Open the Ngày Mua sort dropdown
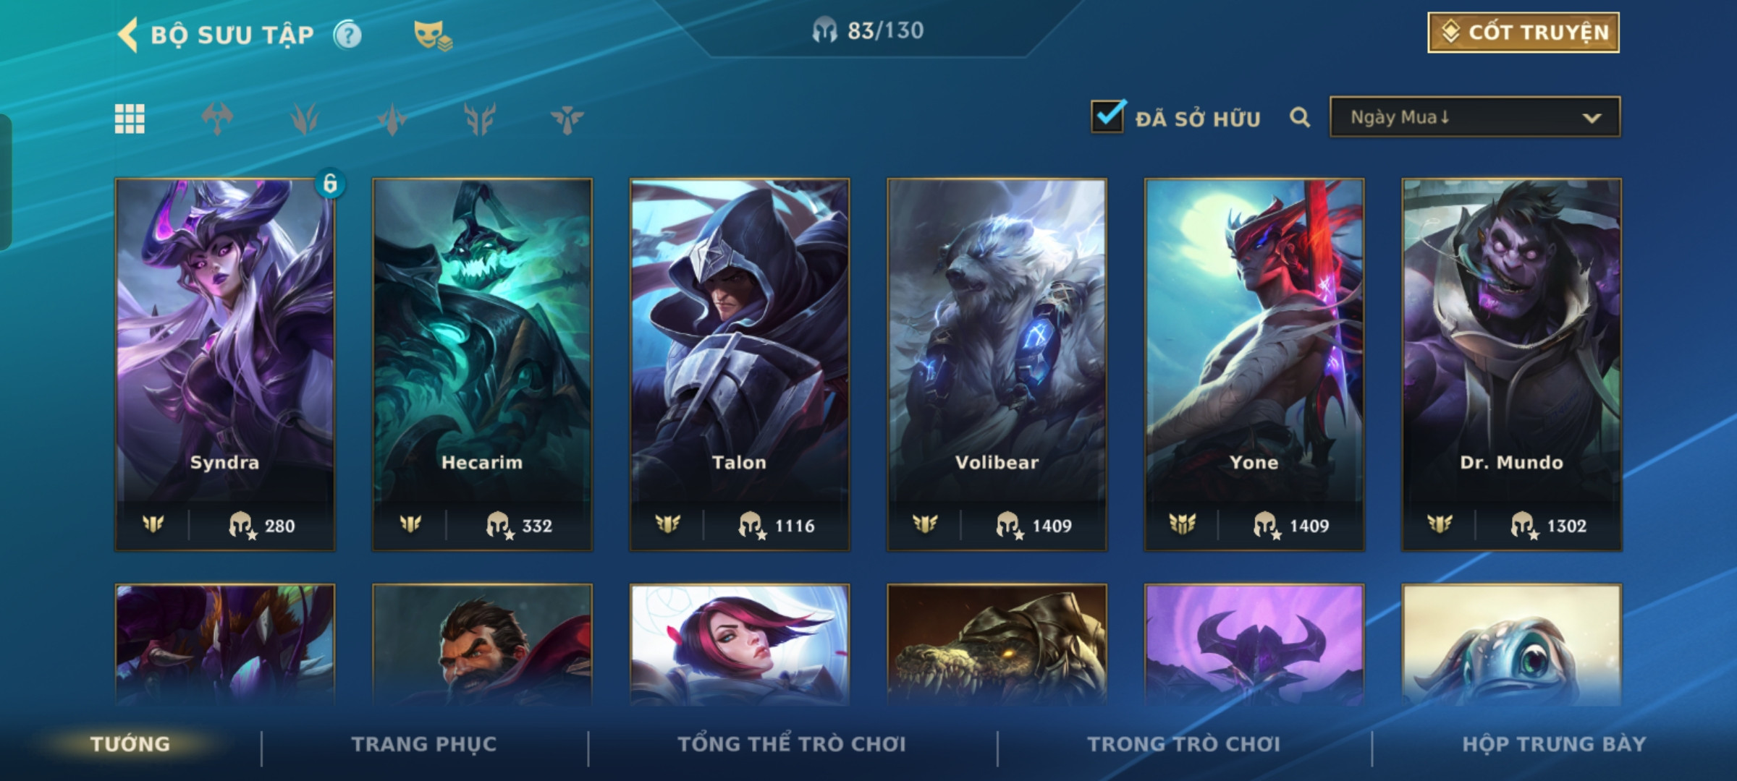 (x=1475, y=117)
